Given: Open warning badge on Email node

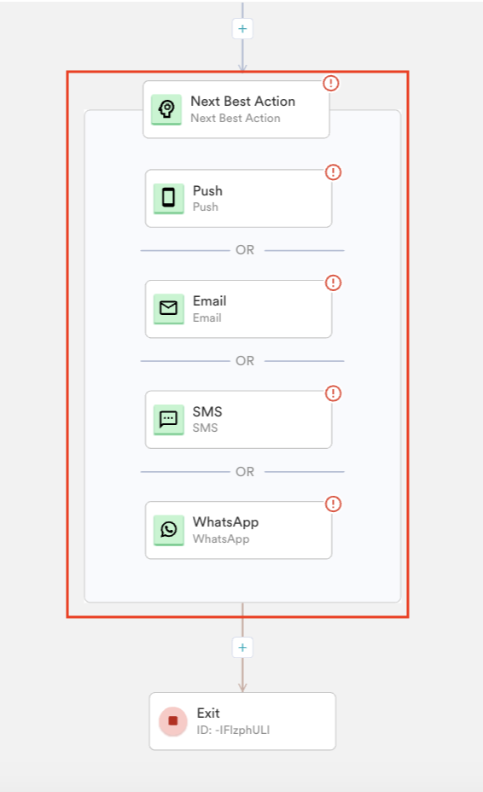Looking at the screenshot, I should coord(333,282).
